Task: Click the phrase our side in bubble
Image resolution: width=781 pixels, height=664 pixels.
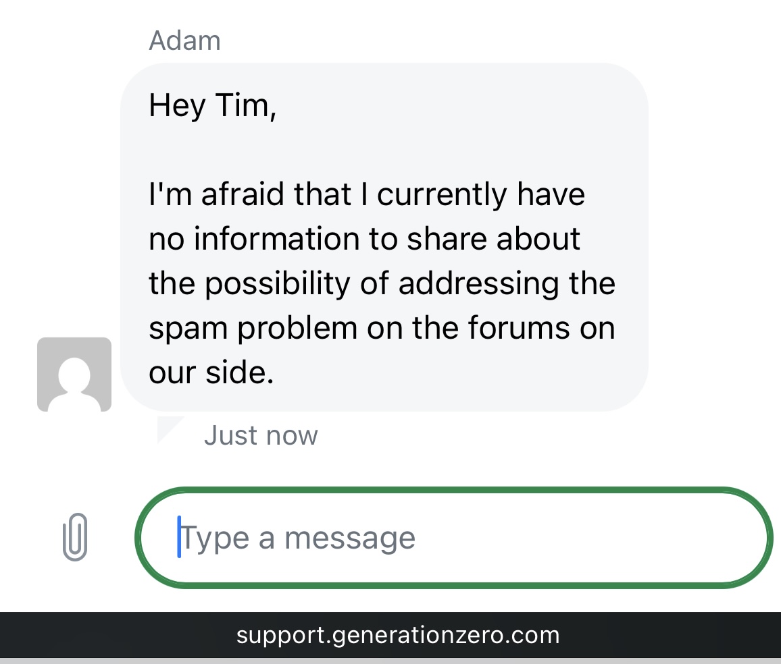Action: tap(211, 372)
